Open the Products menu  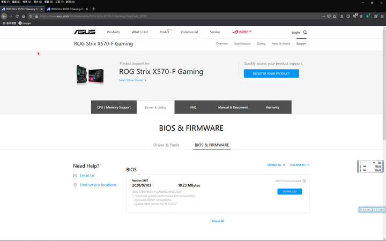click(x=113, y=32)
